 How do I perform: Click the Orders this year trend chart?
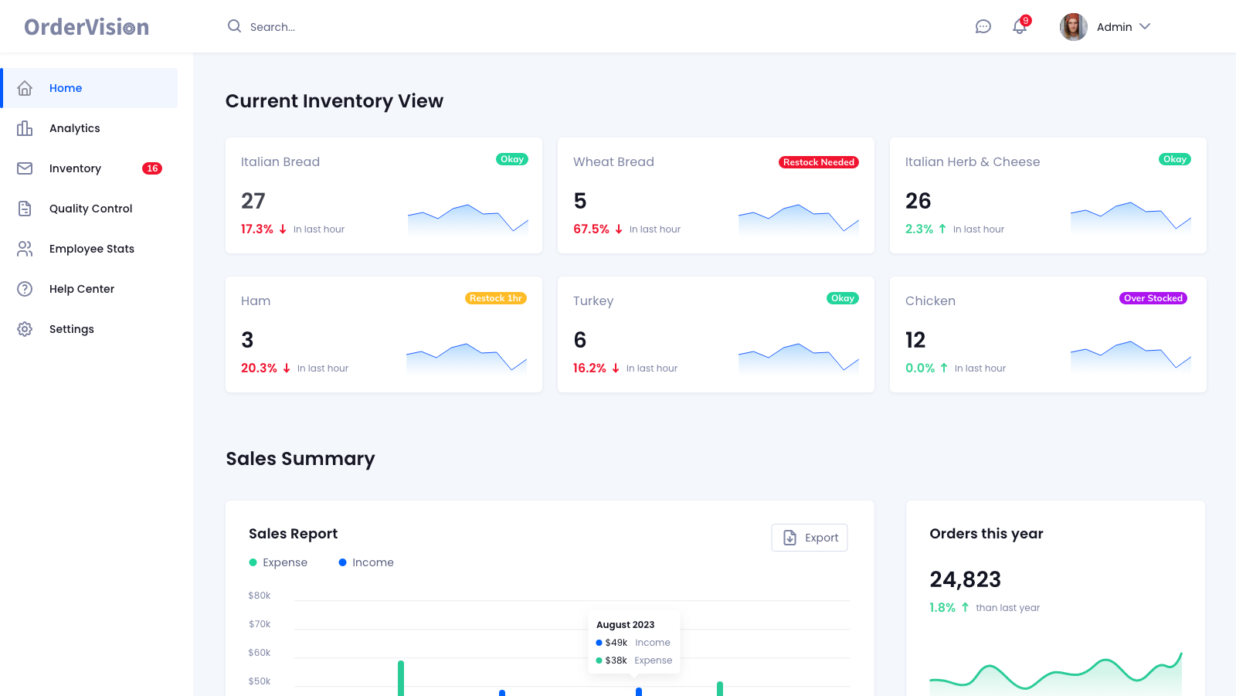(1055, 674)
